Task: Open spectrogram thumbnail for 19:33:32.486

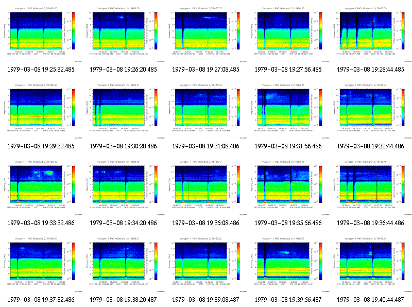Action: tap(41, 187)
